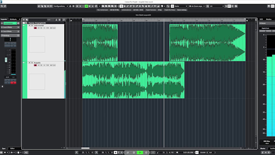Screen dimensions: 275x155
Task: Open the Konfigurationen dropdown
Action: tap(61, 6)
